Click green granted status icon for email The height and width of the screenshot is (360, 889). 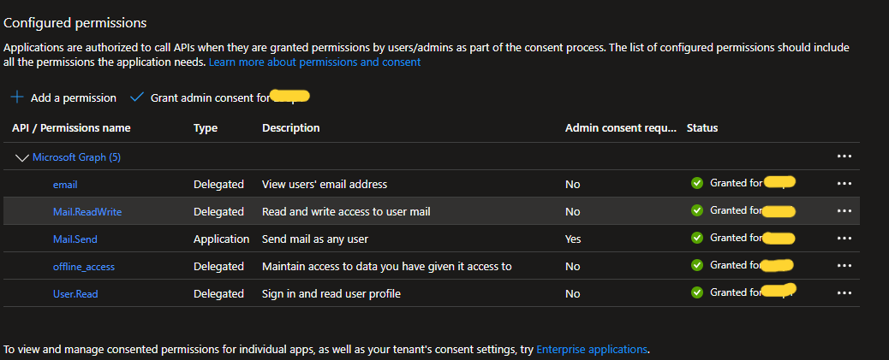point(697,183)
